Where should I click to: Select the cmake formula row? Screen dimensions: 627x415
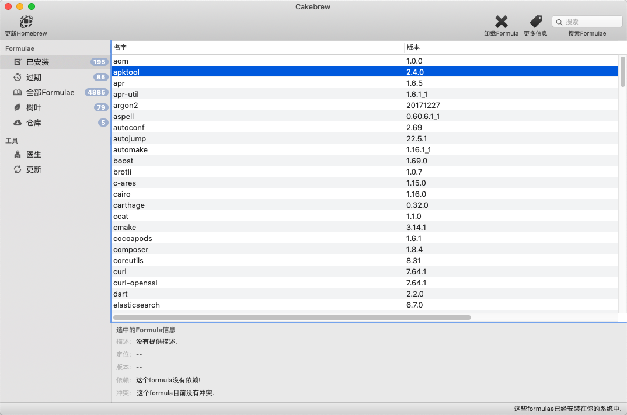[x=365, y=228]
